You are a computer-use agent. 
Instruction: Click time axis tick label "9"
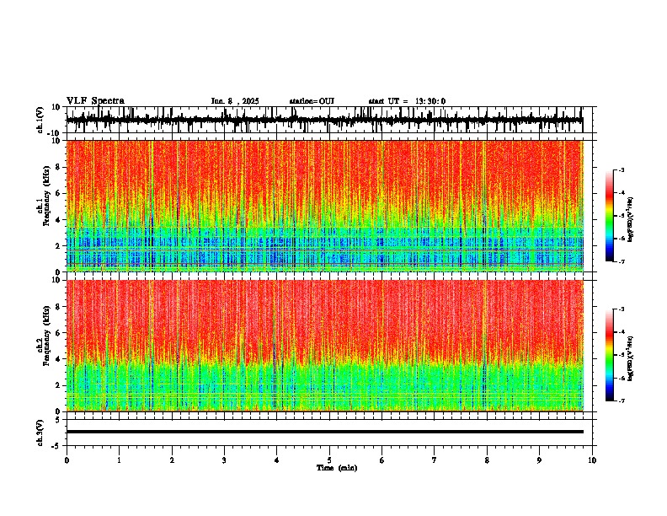tap(539, 460)
